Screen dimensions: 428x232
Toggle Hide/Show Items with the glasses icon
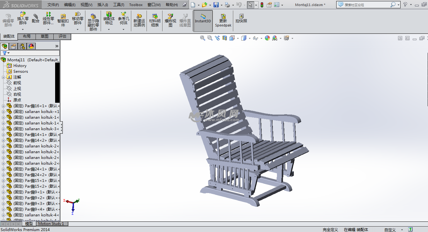pos(255,38)
